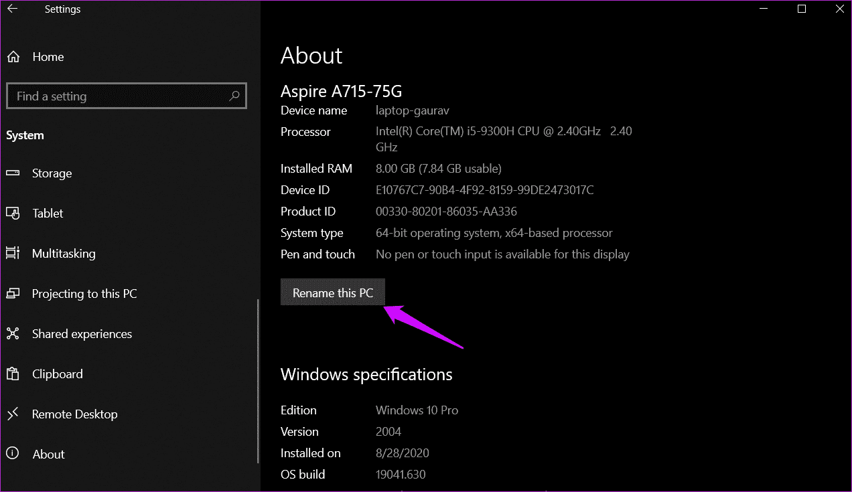Minimize the Settings window
This screenshot has width=852, height=492.
pyautogui.click(x=764, y=9)
